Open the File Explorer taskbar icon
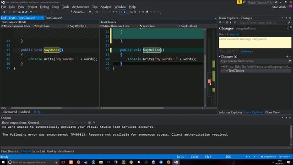 click(x=101, y=162)
